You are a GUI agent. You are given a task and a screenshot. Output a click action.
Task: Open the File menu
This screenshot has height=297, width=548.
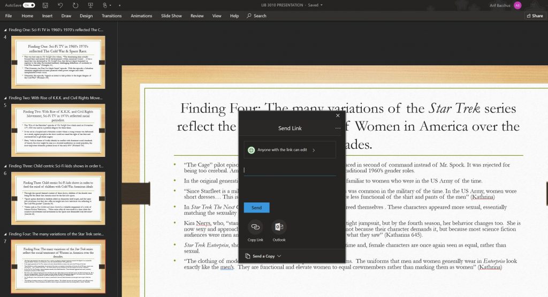[9, 16]
